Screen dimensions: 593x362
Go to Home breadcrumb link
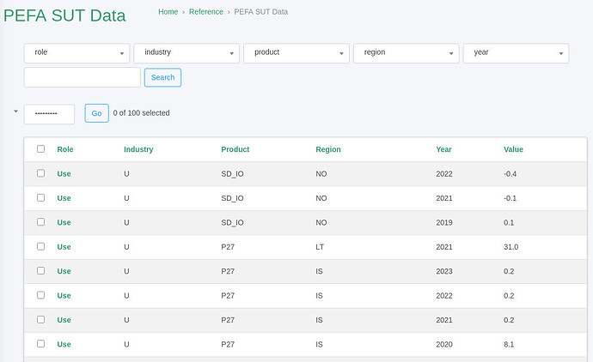point(168,12)
